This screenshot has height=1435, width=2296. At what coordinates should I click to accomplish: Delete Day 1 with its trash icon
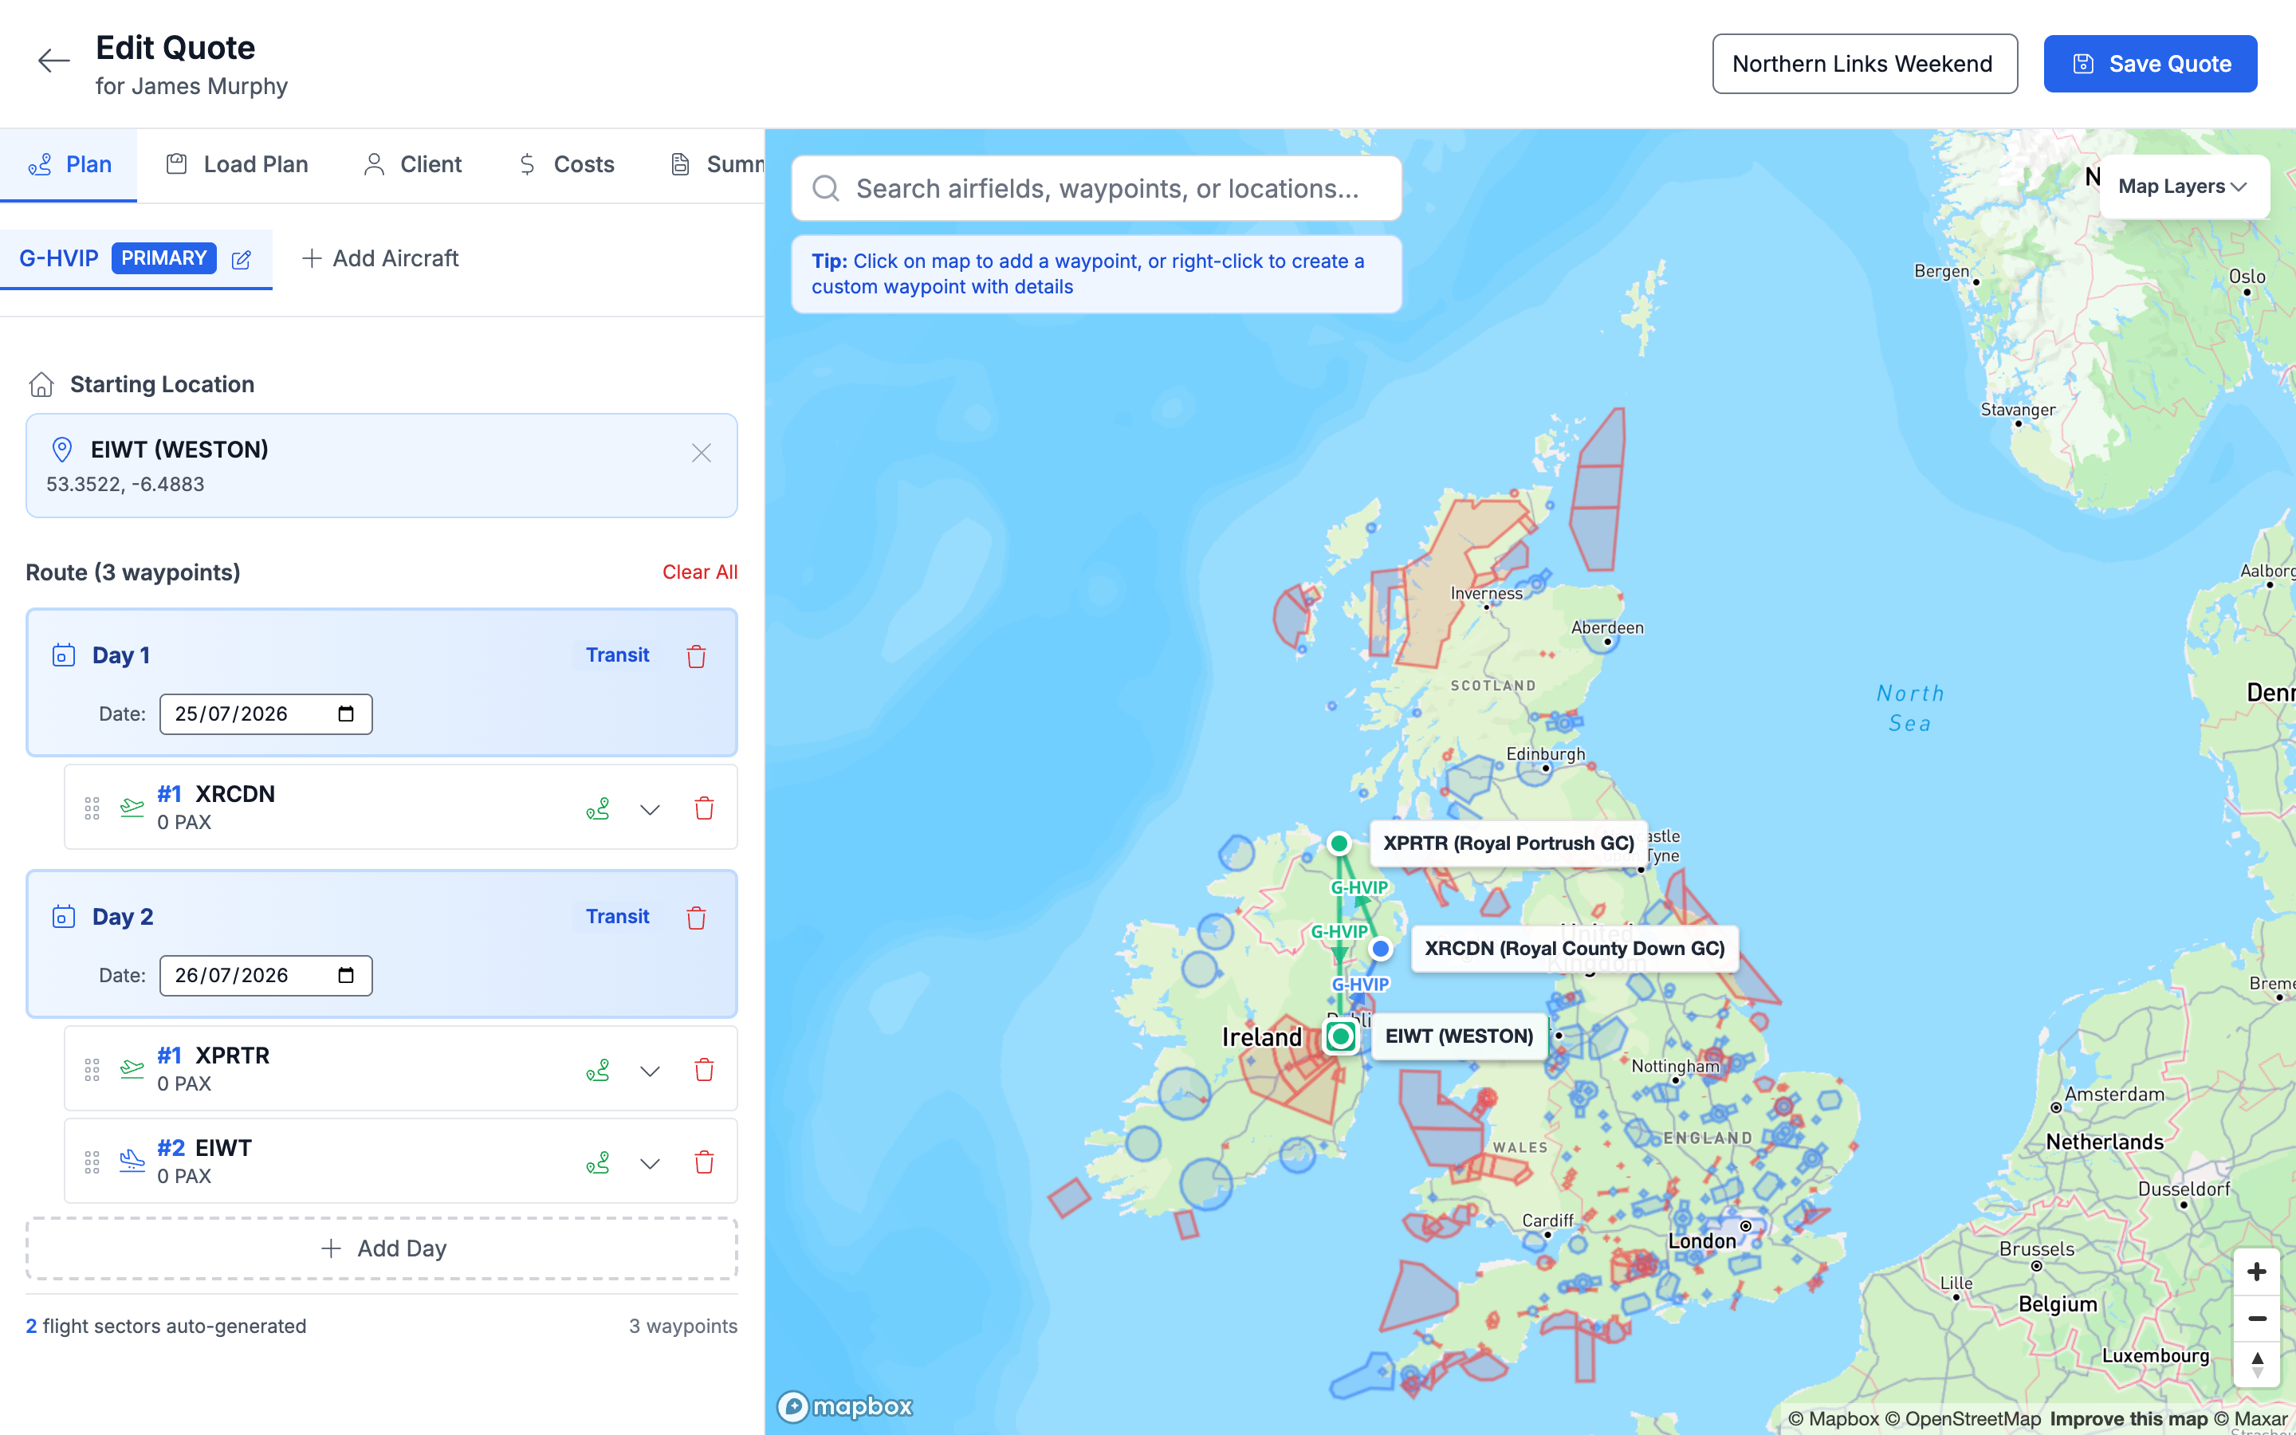697,656
